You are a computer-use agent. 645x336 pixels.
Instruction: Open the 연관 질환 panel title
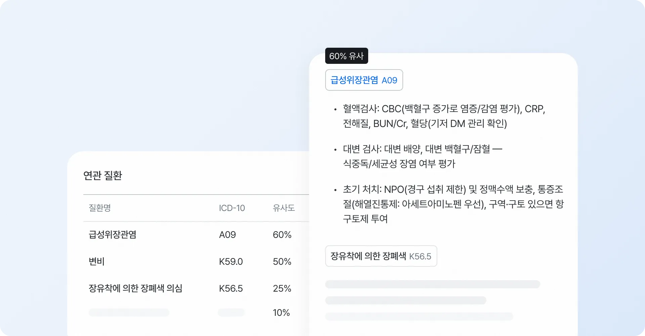click(103, 175)
